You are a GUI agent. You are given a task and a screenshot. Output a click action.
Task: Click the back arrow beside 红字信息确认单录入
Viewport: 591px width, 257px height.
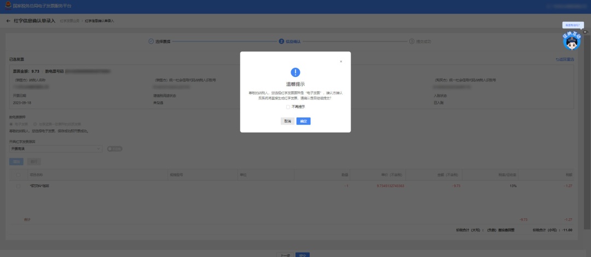click(8, 21)
